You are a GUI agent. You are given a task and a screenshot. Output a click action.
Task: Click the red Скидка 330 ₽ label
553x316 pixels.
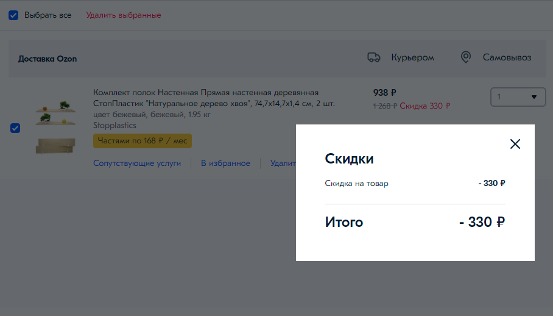(x=425, y=106)
